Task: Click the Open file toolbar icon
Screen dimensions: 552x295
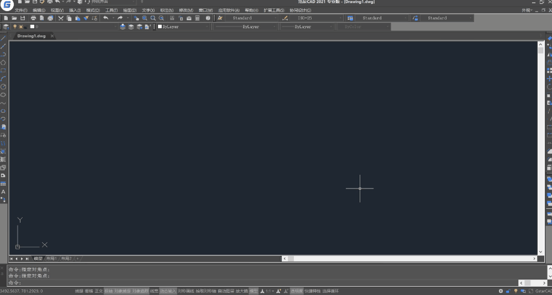Action: point(14,18)
